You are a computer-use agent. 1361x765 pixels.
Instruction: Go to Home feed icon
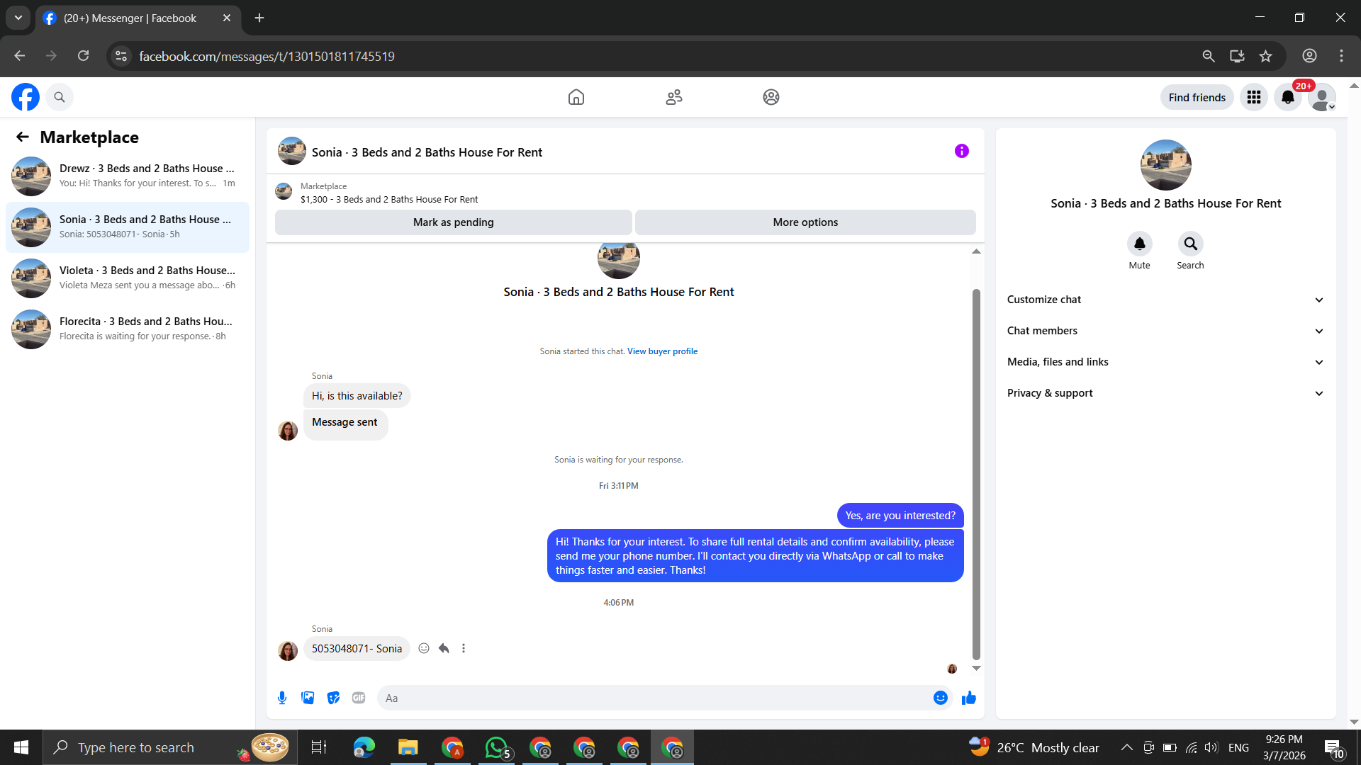576,97
